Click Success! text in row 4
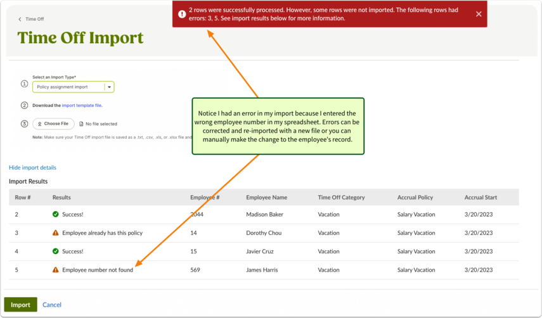The width and height of the screenshot is (542, 318). pos(73,251)
